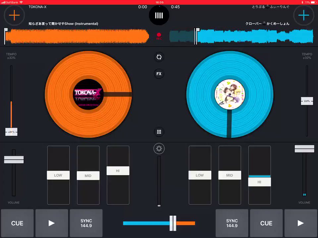Viewport: 318px width, 238px height.
Task: Click the orange waveform of left track
Action: (77, 36)
